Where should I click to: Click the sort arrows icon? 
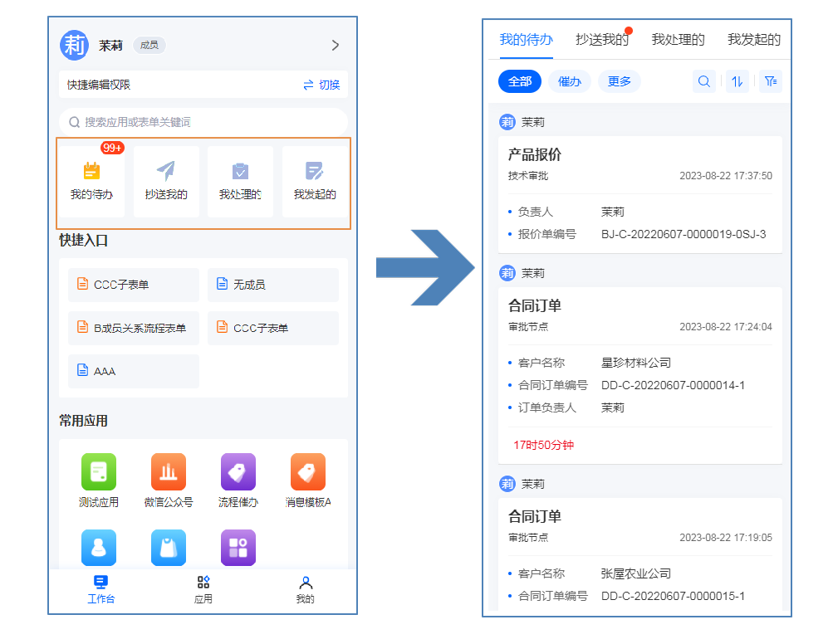[737, 81]
